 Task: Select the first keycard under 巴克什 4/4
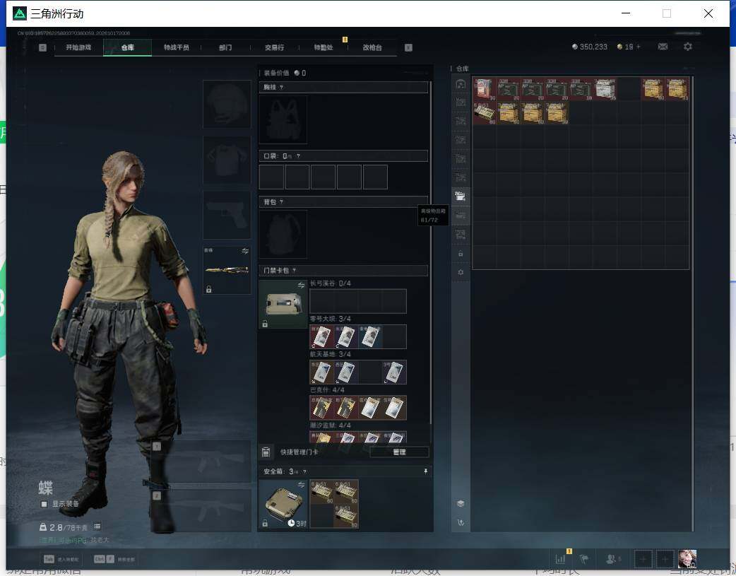coord(321,408)
